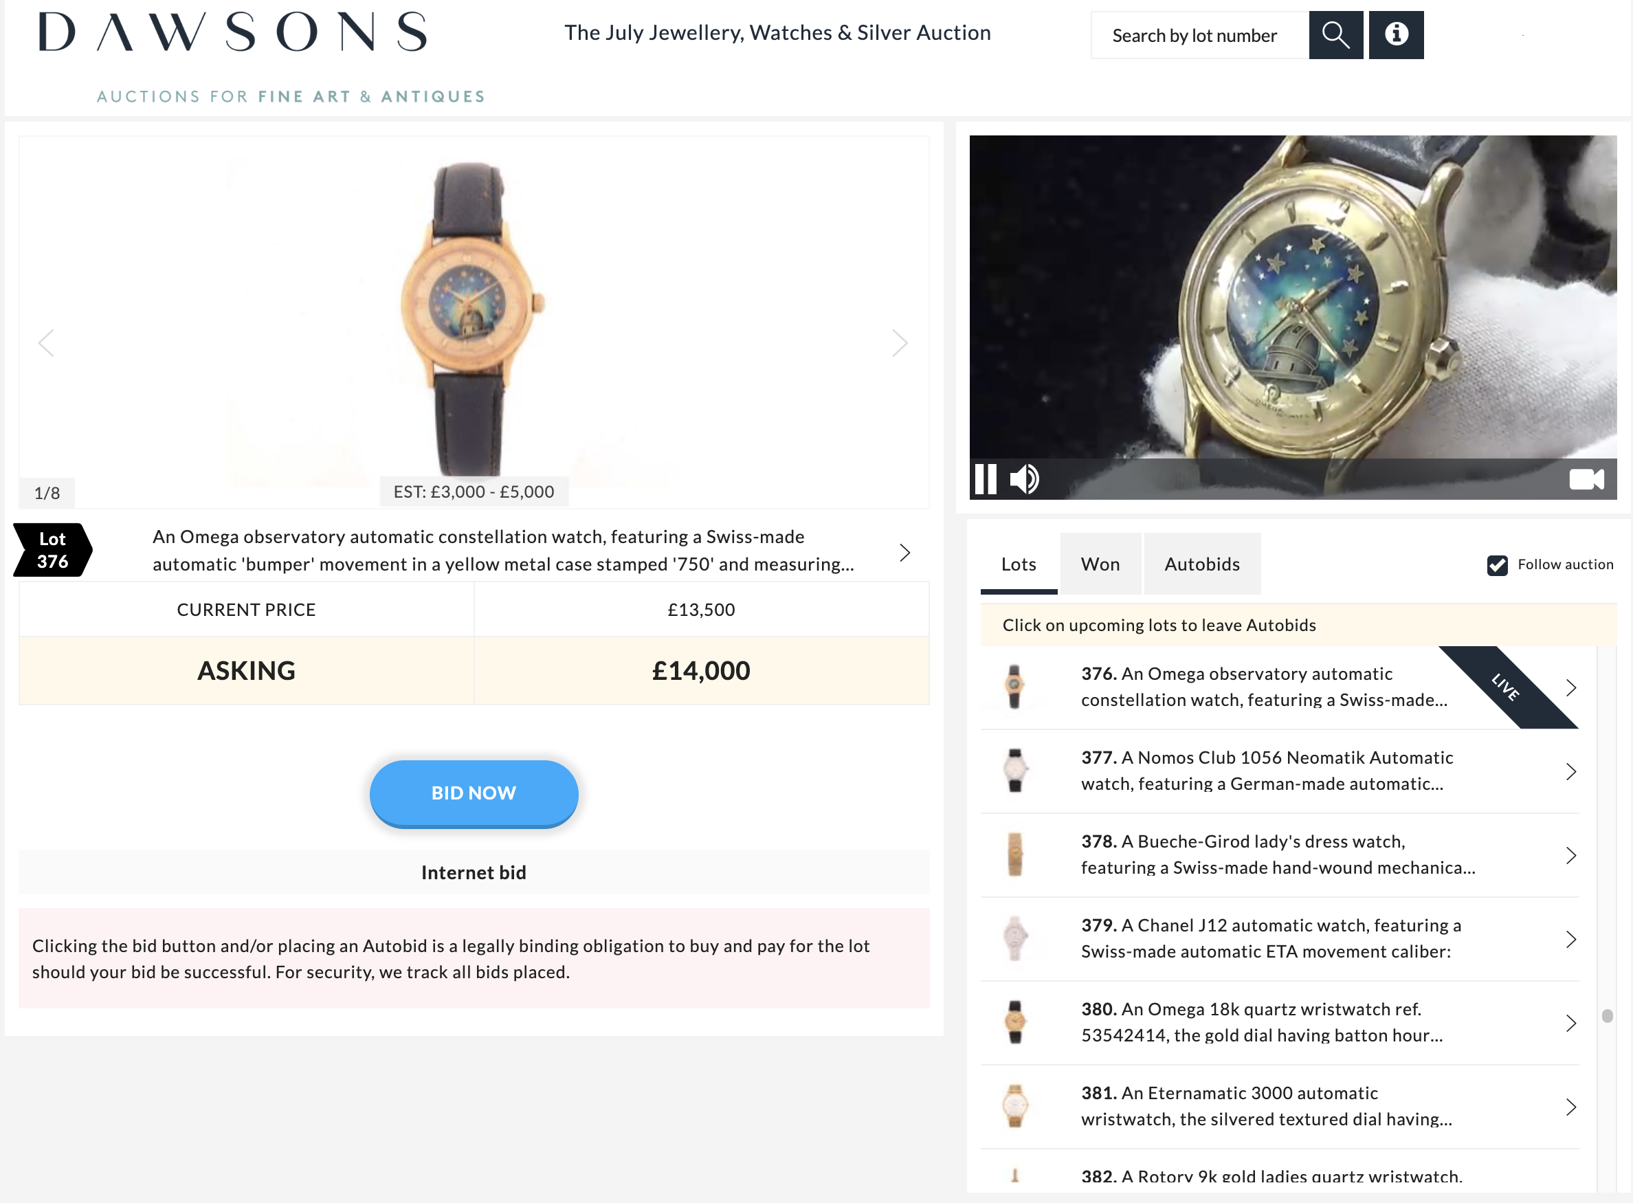Show the previous lot image arrow
1633x1203 pixels.
click(x=47, y=342)
